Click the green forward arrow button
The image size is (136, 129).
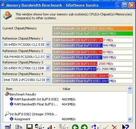(84, 127)
